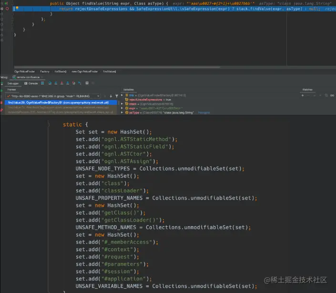This screenshot has width=336, height=293.
Task: Click "#parameters" string in code
Action: [x=122, y=264]
